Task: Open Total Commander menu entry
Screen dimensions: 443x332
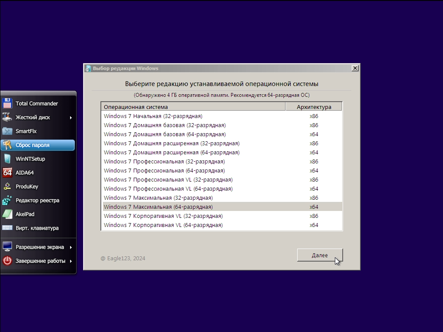Action: pos(38,103)
